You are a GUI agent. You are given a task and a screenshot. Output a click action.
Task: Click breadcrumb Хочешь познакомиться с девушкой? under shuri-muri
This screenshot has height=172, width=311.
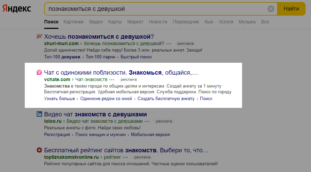[x=124, y=44]
